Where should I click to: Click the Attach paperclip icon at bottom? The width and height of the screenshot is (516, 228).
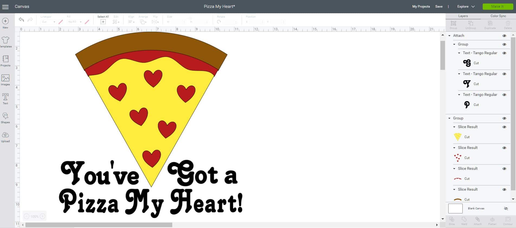(478, 219)
